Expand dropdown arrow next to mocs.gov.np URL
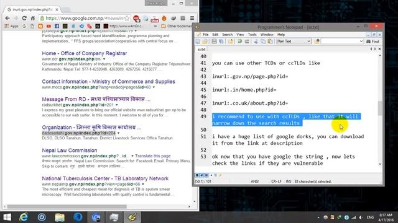Screen dimensions: 398x223 (x=154, y=87)
